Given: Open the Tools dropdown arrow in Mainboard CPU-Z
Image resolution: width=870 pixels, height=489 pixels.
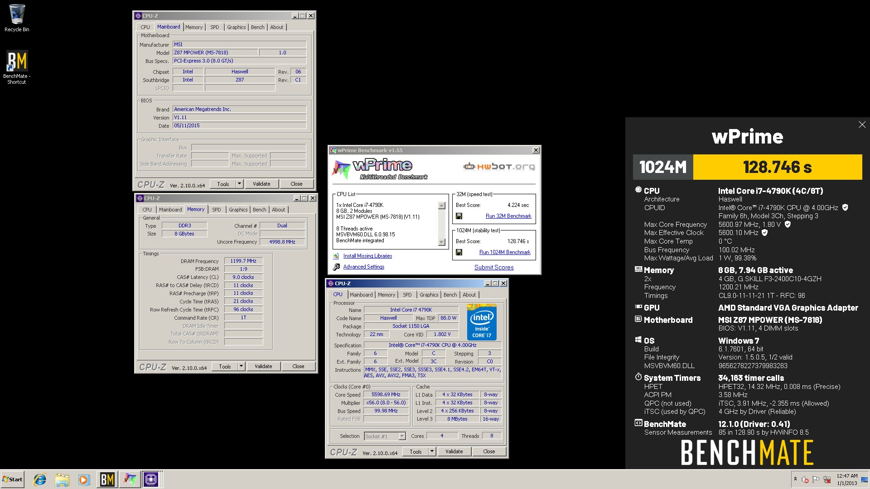Looking at the screenshot, I should click(x=239, y=184).
